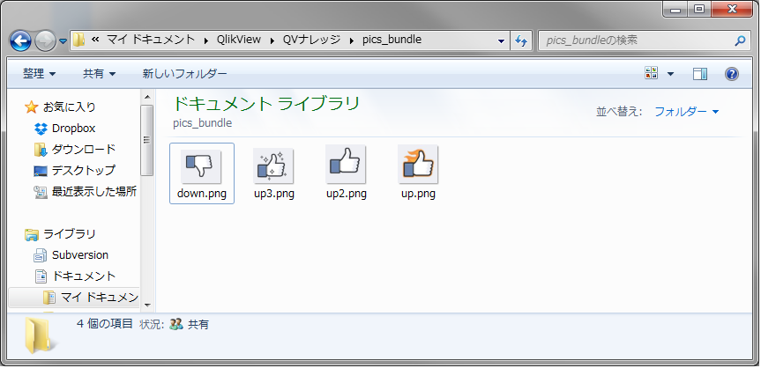
Task: Click the navigation pane scroll down arrow
Action: (x=147, y=306)
